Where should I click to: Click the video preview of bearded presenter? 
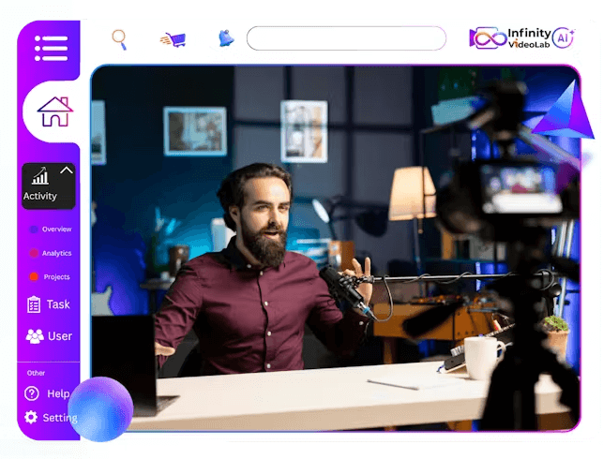[336, 248]
